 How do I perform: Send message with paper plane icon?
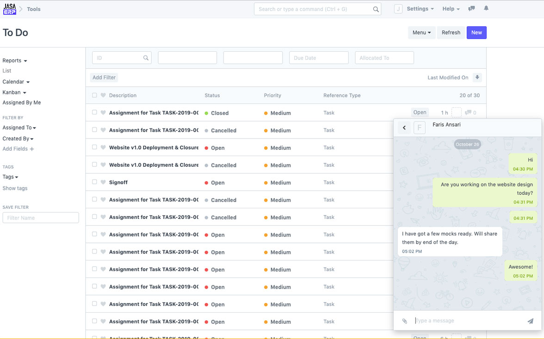click(530, 321)
